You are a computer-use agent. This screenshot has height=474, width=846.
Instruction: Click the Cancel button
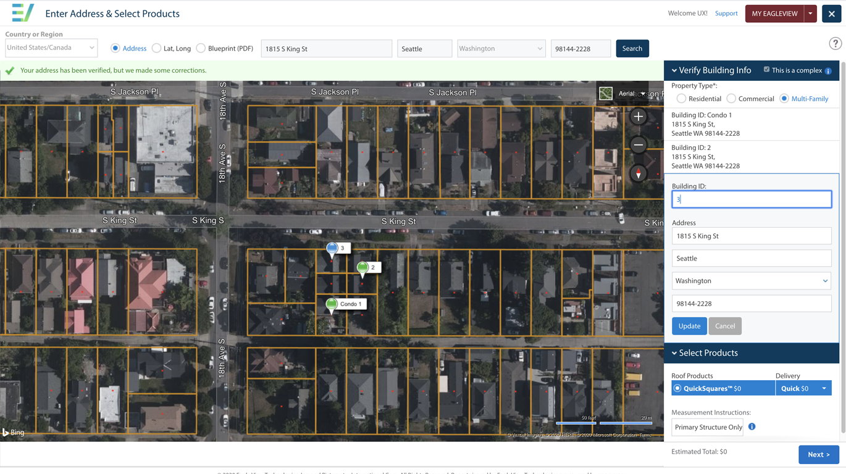coord(725,326)
